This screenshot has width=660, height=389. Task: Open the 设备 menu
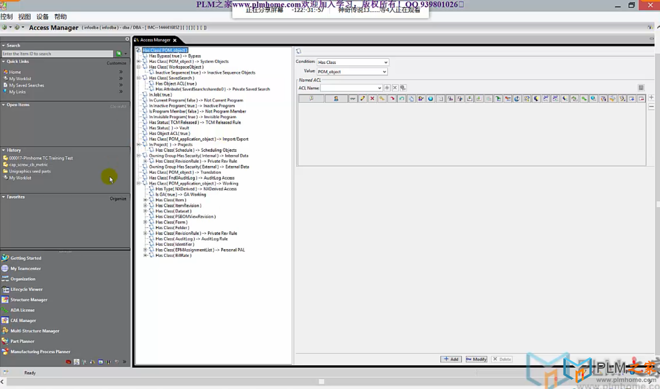42,17
